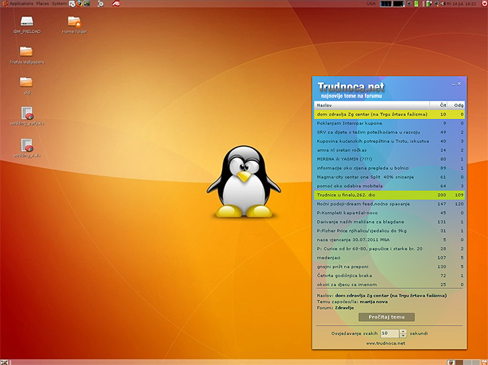Select row 'informacije oko cijena pregleda u bolnici'

point(389,168)
